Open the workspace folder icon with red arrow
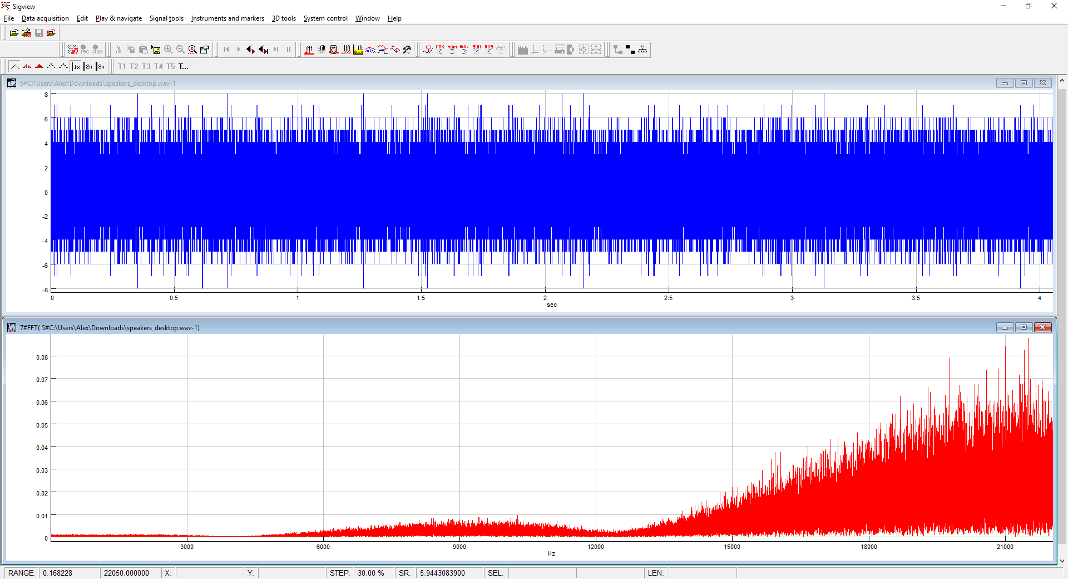The width and height of the screenshot is (1068, 579). [x=51, y=33]
